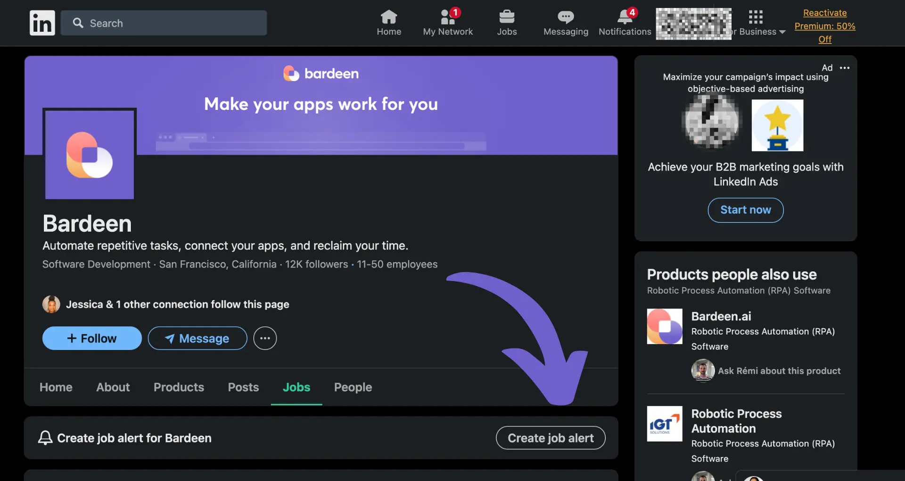Click the ad star trophy image
The height and width of the screenshot is (481, 905).
point(777,125)
